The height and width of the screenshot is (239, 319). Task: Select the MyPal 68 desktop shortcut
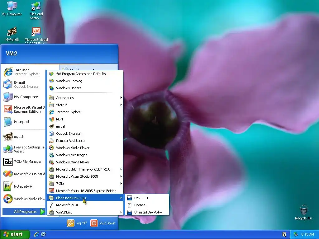(x=12, y=34)
